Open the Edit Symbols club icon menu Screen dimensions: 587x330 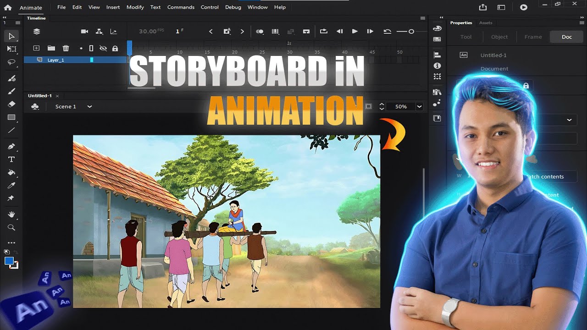35,106
